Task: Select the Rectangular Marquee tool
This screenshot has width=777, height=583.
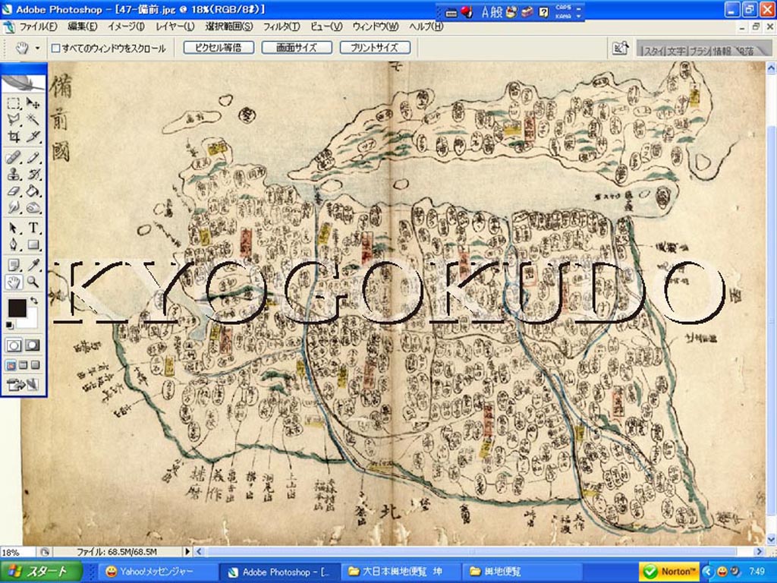Action: [14, 103]
